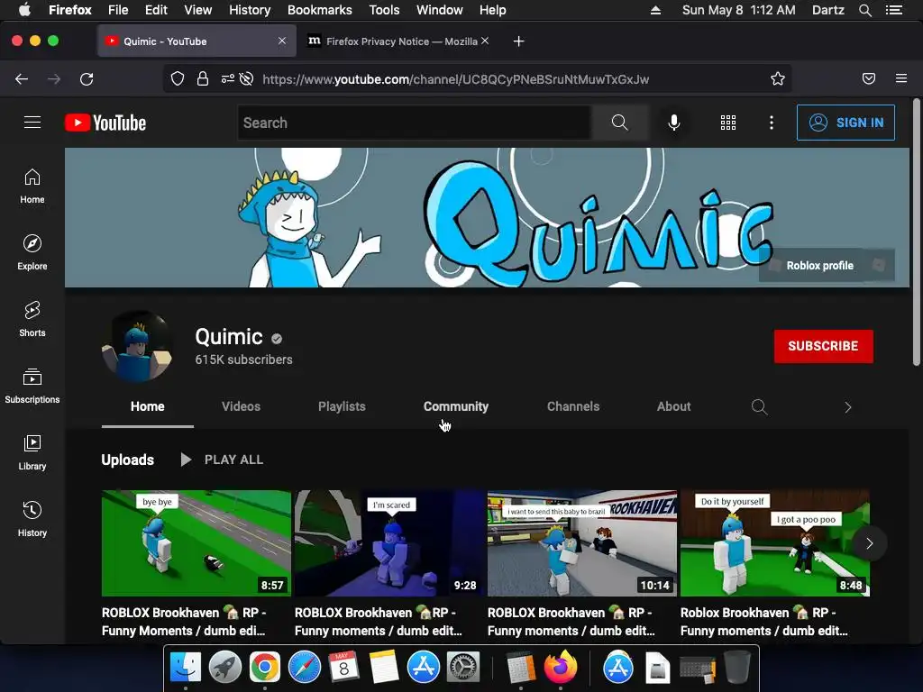Open the Tools menu
Screen dimensions: 923x692
click(x=384, y=10)
